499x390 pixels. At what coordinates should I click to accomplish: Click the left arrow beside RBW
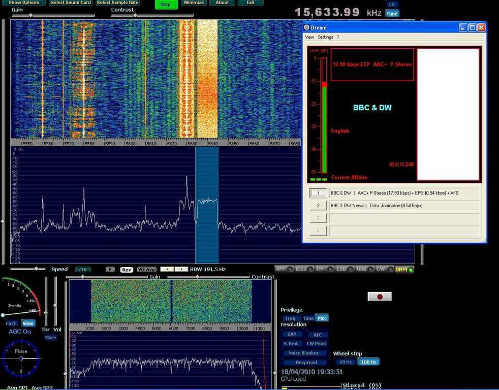pos(167,269)
